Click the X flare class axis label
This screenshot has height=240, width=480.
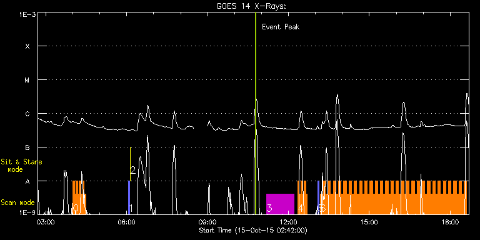point(27,46)
